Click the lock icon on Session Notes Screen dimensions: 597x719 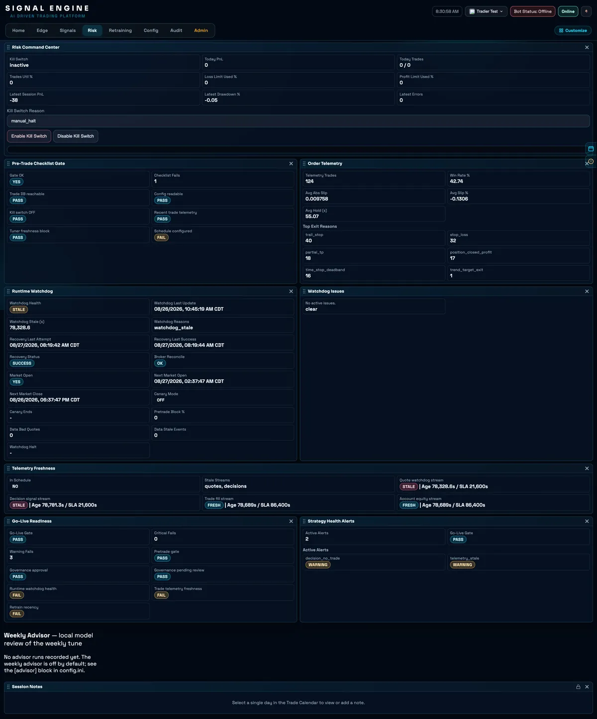point(578,687)
